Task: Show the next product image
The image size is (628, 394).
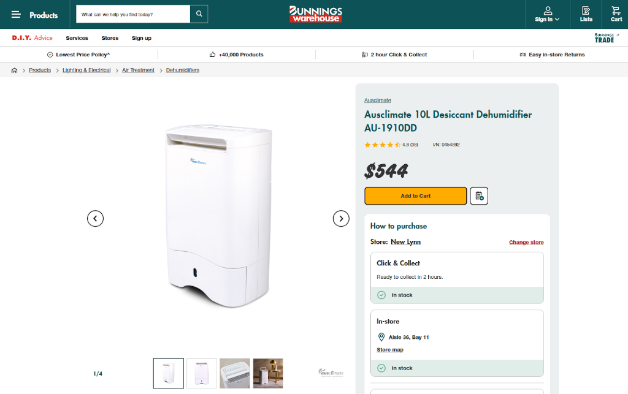Action: point(341,218)
